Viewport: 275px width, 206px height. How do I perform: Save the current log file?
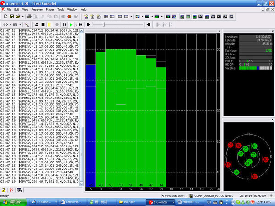point(12,16)
